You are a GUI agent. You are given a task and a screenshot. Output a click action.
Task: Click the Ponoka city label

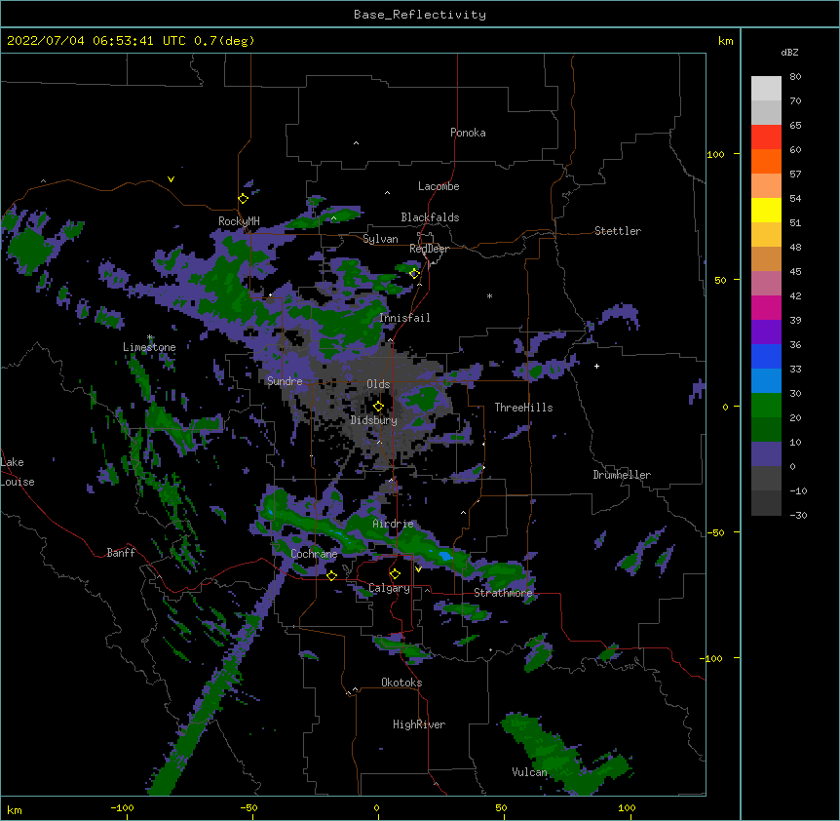point(468,133)
